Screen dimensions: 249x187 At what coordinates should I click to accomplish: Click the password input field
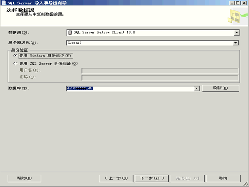[160, 78]
